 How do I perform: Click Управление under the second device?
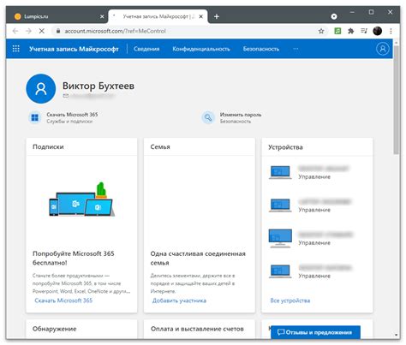coord(314,210)
